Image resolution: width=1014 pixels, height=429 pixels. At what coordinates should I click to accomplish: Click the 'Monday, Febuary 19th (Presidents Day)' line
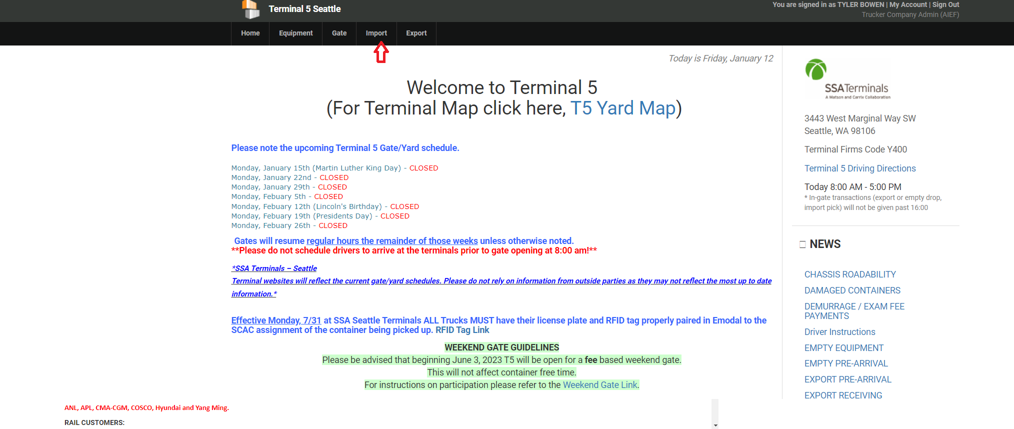pyautogui.click(x=320, y=216)
